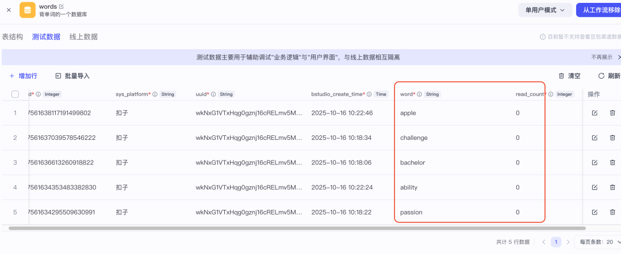Click 增加行 to add a row
This screenshot has width=621, height=254.
24,76
